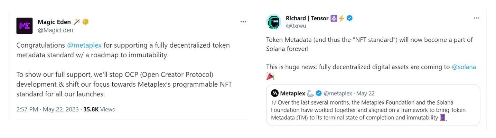Open the 35.8K Views count

tap(99, 109)
